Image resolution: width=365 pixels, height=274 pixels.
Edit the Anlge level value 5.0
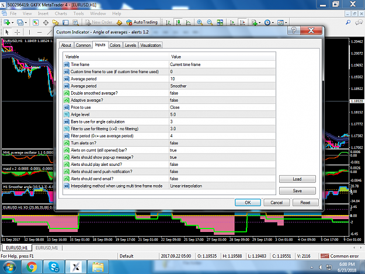click(x=223, y=115)
